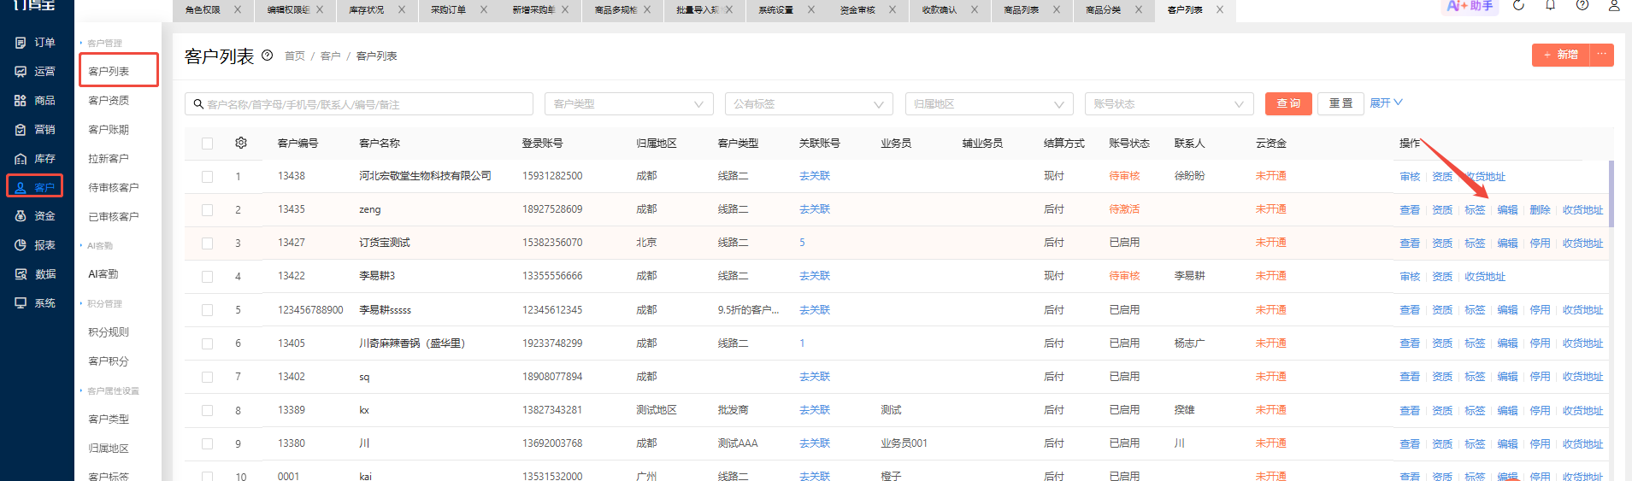Close the 库存状况 tab
Image resolution: width=1632 pixels, height=481 pixels.
(402, 9)
